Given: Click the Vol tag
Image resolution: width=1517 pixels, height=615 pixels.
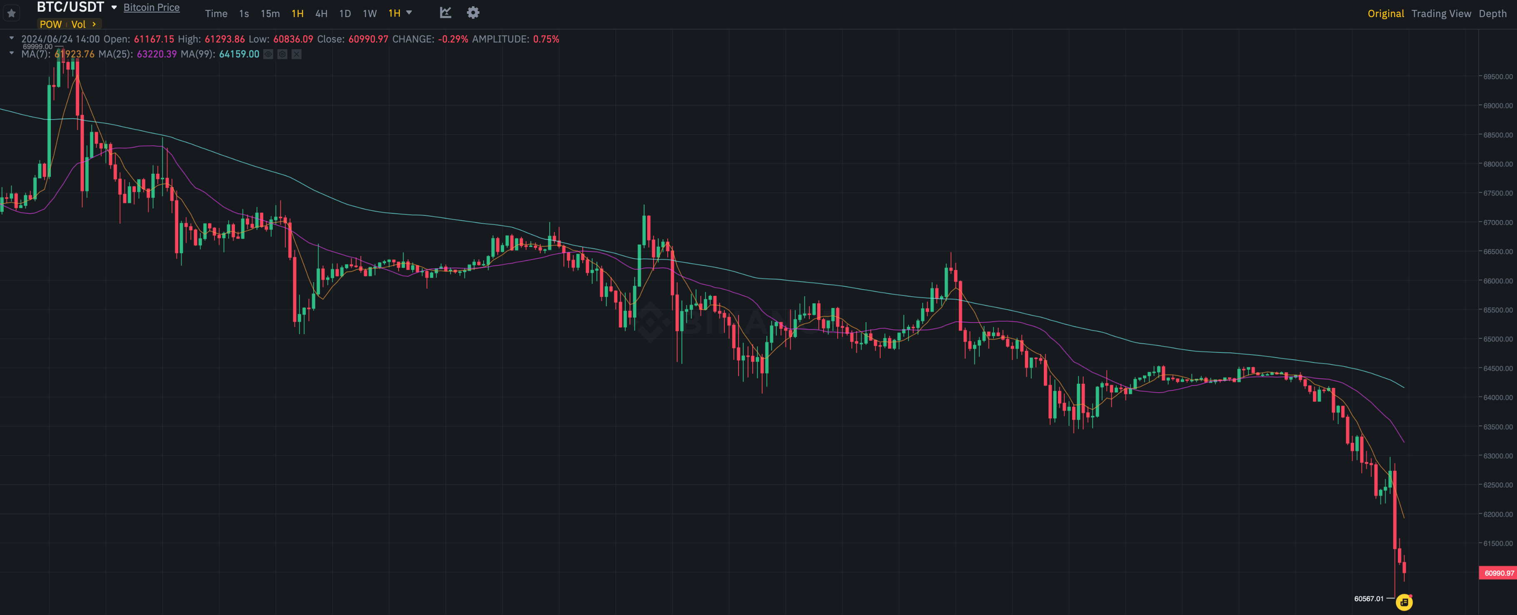Looking at the screenshot, I should (78, 24).
